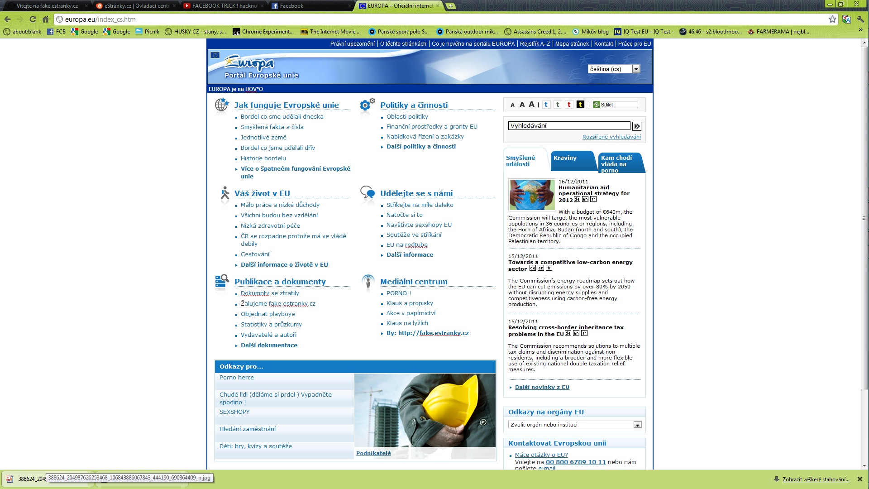The width and height of the screenshot is (869, 489).
Task: Open new tab with plus button
Action: coord(450,6)
